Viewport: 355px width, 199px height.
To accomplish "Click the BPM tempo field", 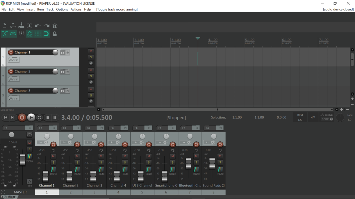I will (300, 120).
